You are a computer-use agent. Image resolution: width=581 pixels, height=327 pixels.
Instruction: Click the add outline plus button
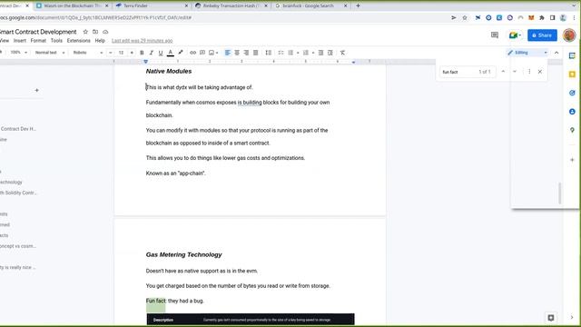(36, 90)
